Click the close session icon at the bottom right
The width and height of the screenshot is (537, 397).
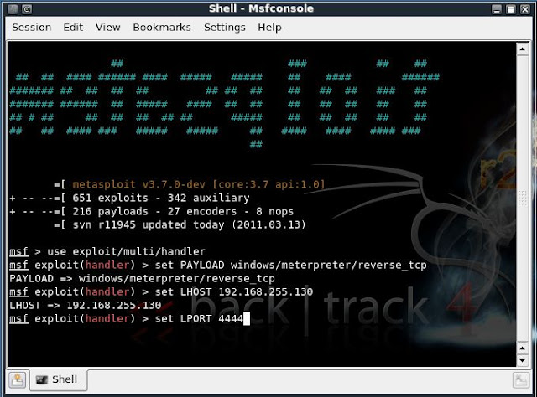(x=521, y=380)
